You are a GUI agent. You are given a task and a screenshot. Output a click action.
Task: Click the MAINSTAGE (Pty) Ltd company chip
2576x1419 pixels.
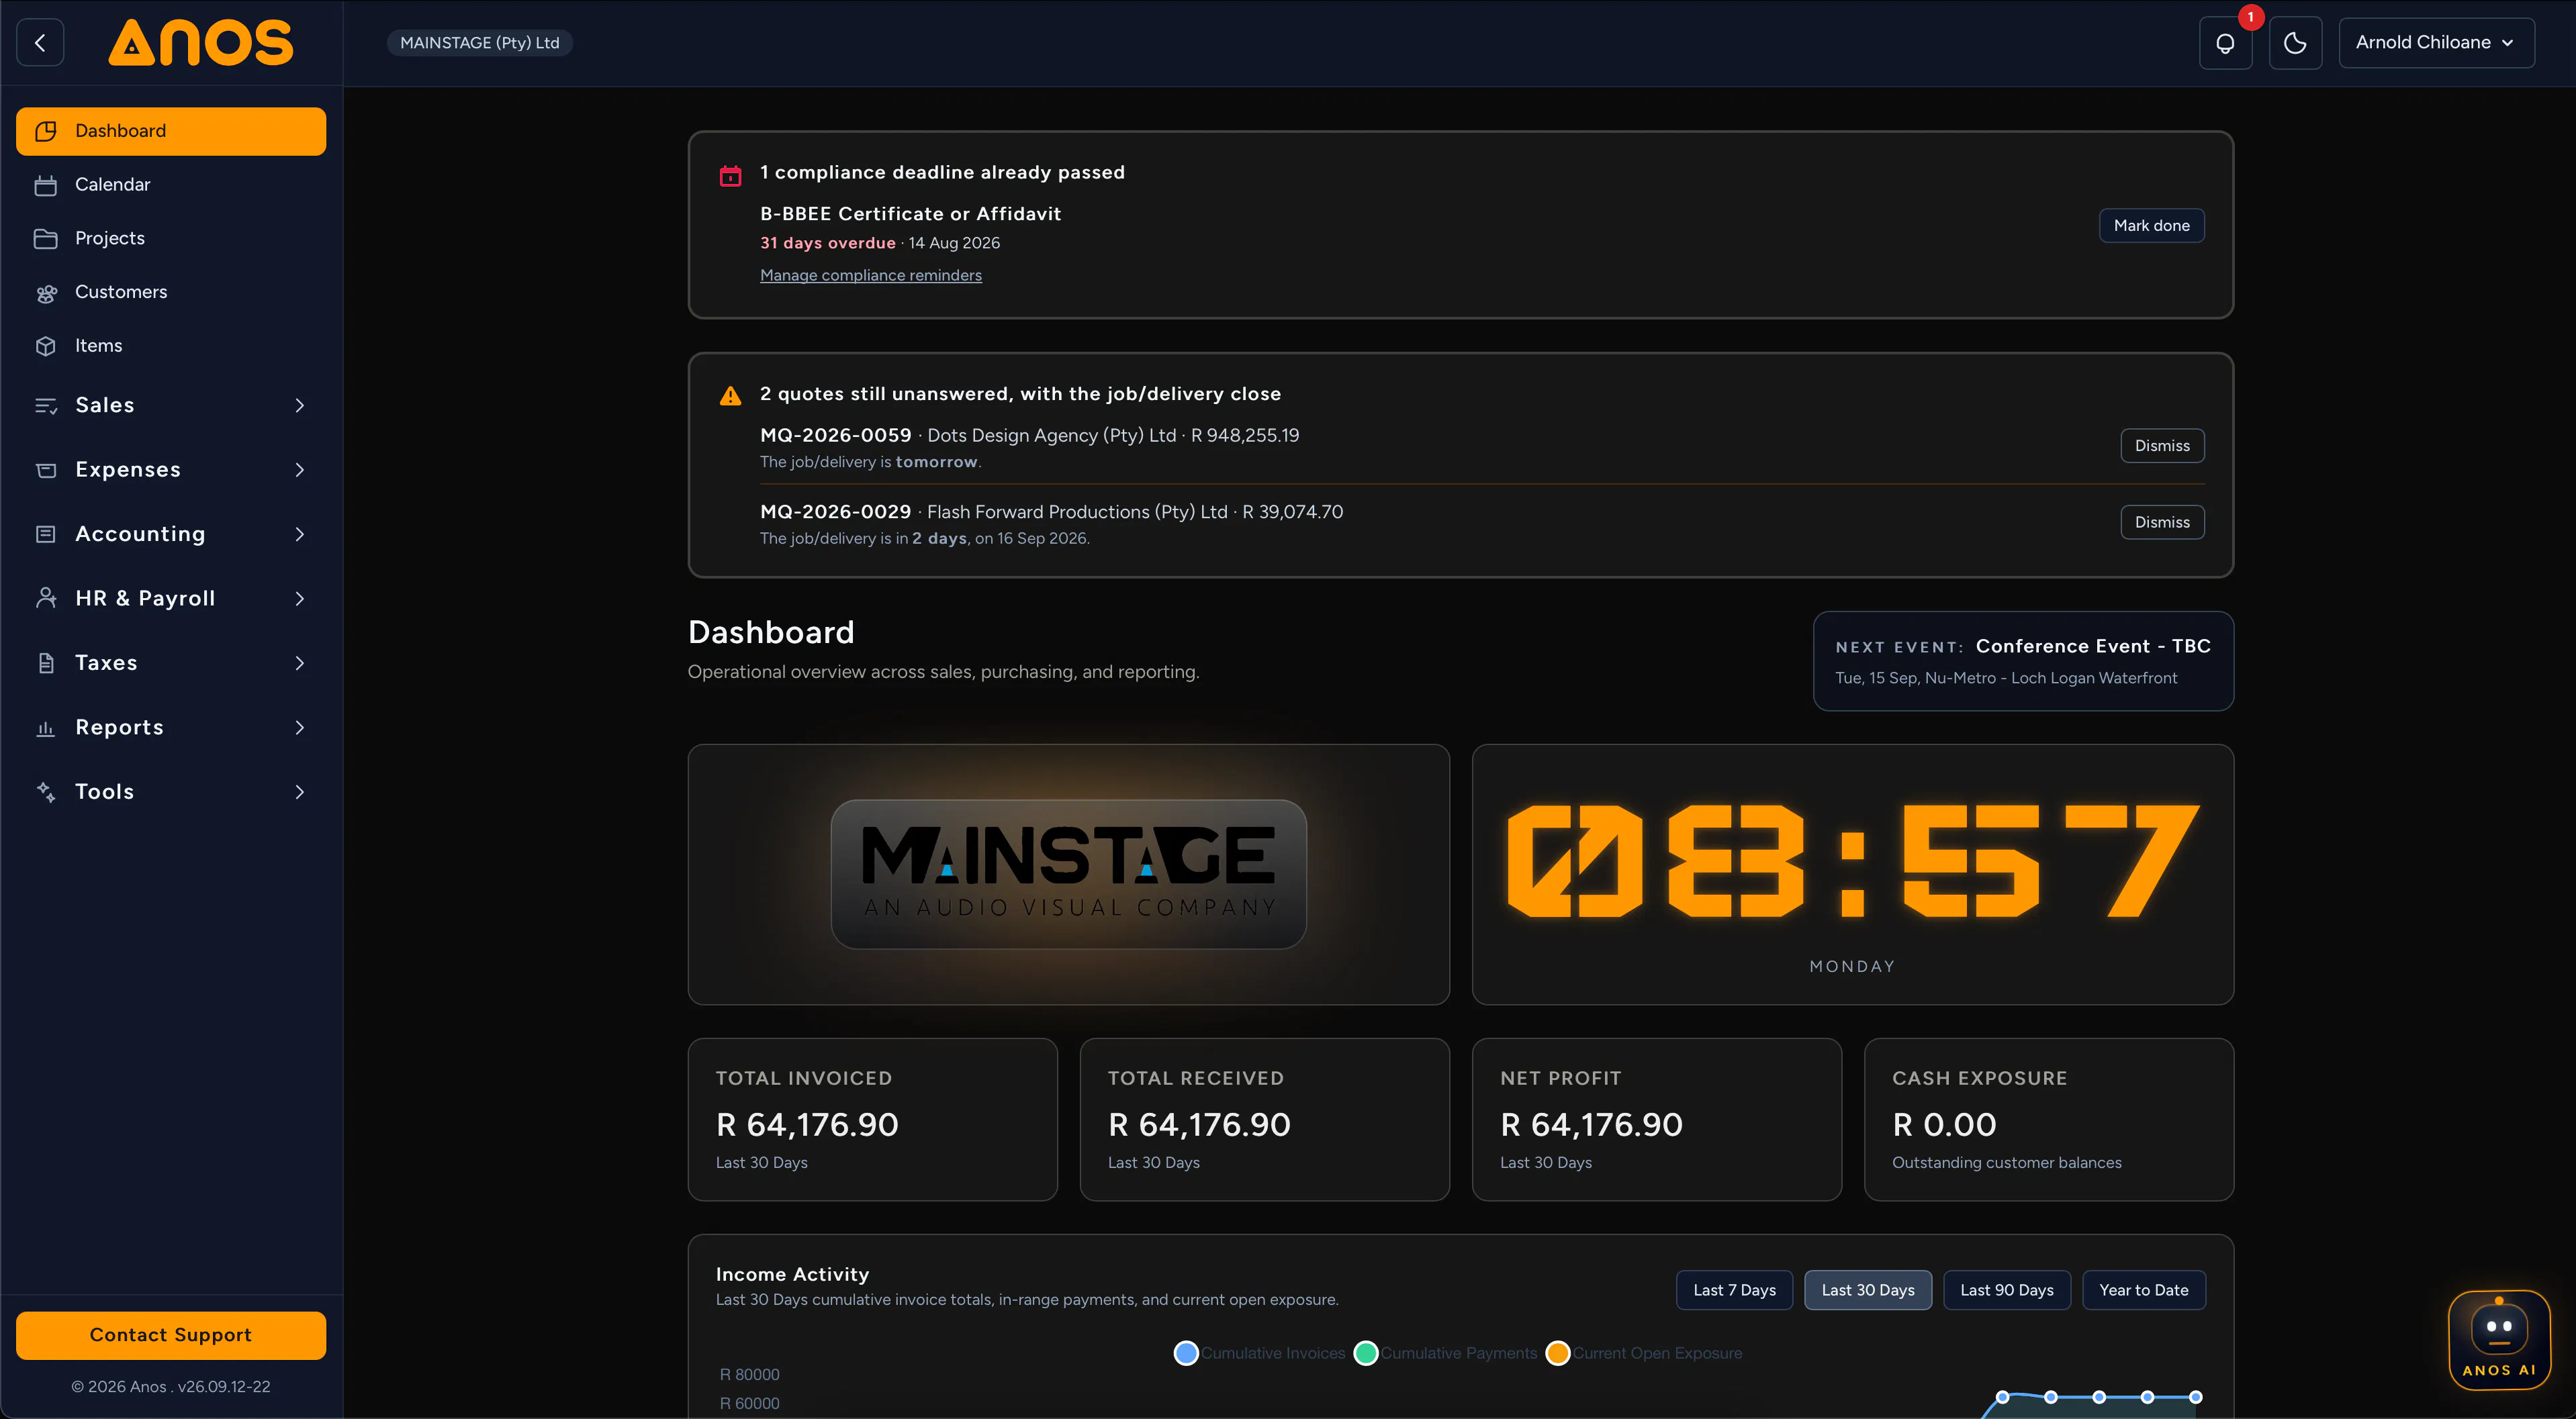point(480,43)
